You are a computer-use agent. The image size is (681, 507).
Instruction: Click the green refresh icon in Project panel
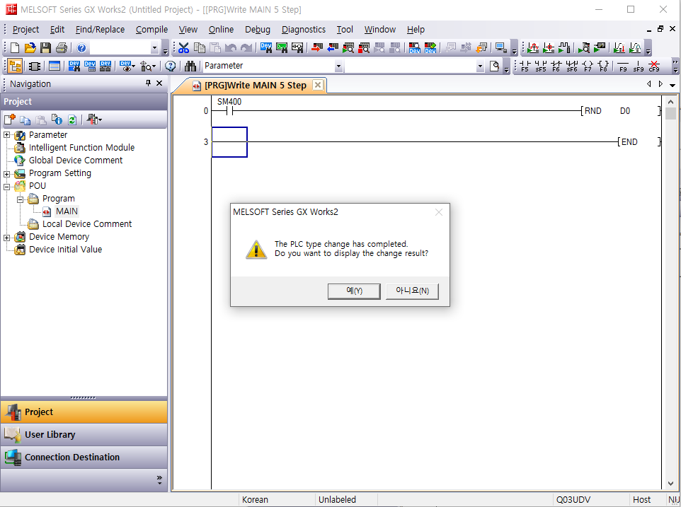72,120
